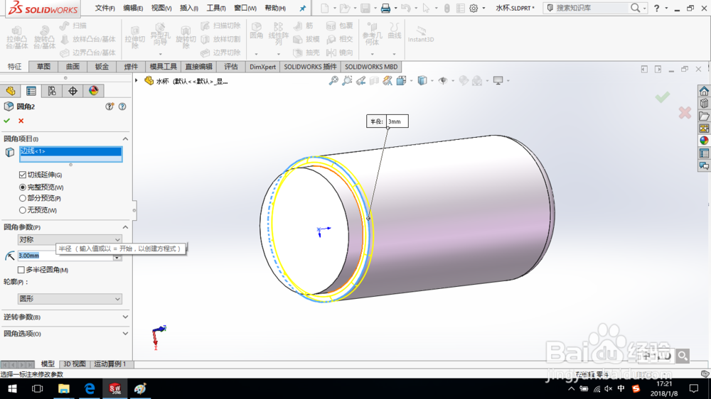Open the DisplayManager color ball tab
Screen dimensions: 711x399
[x=93, y=91]
